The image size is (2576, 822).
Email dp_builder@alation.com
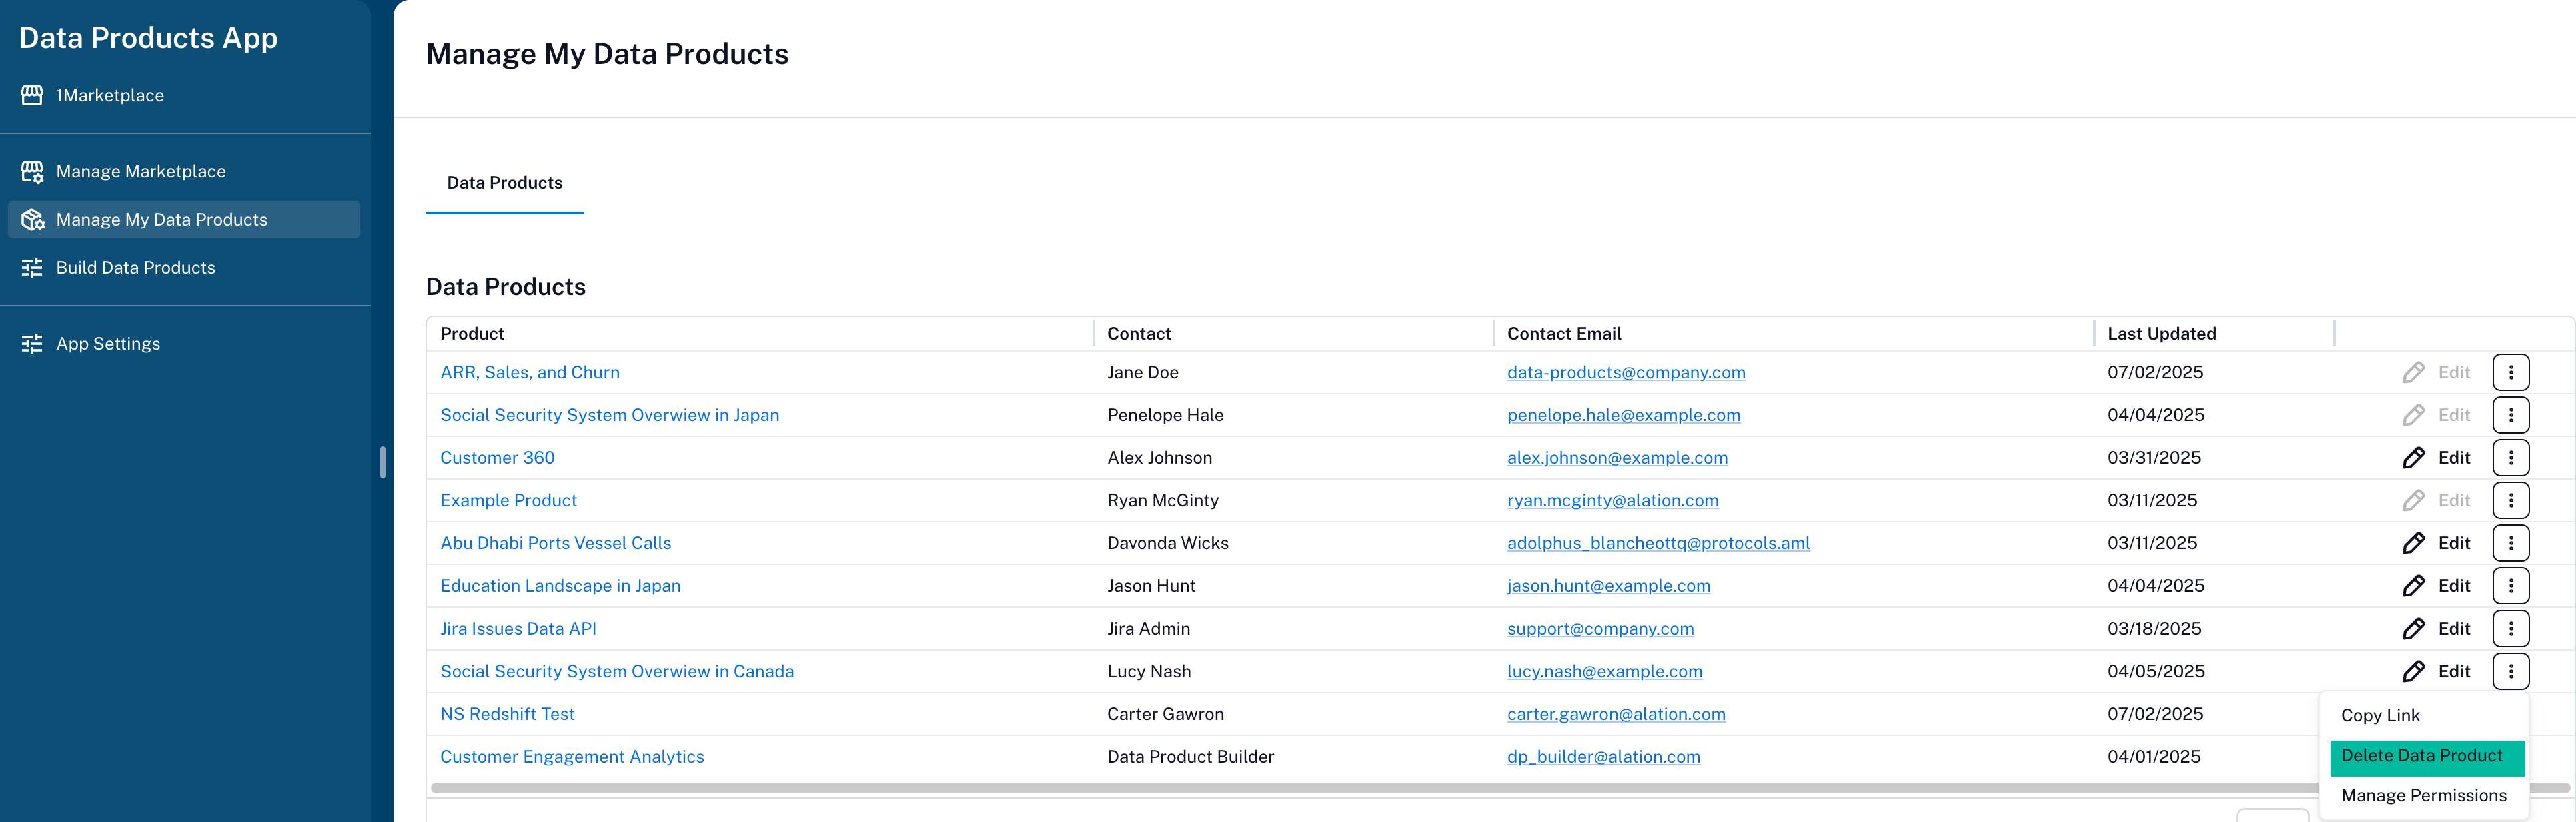tap(1603, 757)
